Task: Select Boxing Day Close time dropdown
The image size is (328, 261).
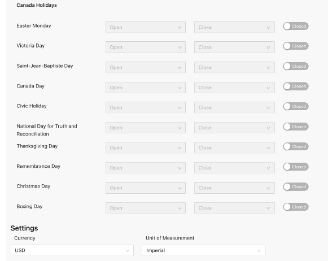Action: [234, 208]
